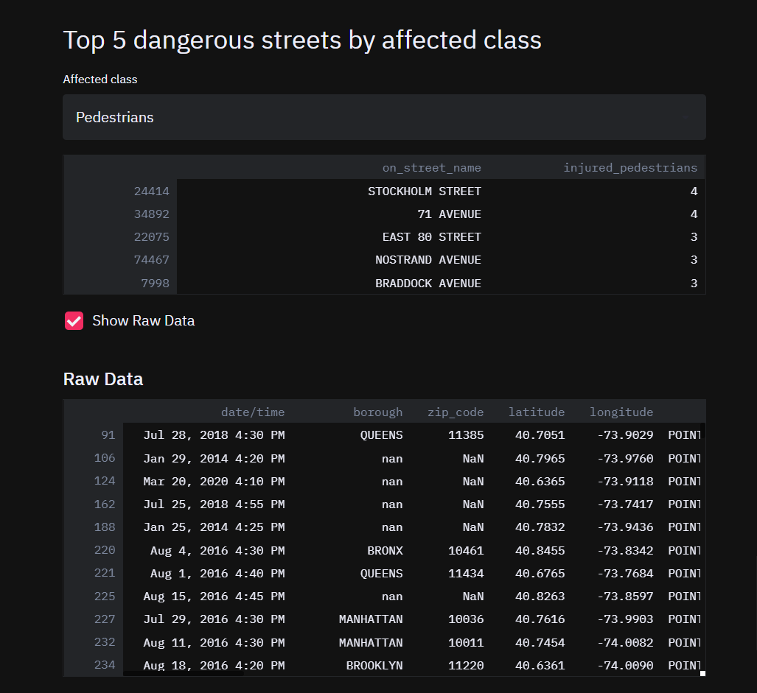This screenshot has width=757, height=693.
Task: Click the latitude header of Raw Data table
Action: (537, 412)
